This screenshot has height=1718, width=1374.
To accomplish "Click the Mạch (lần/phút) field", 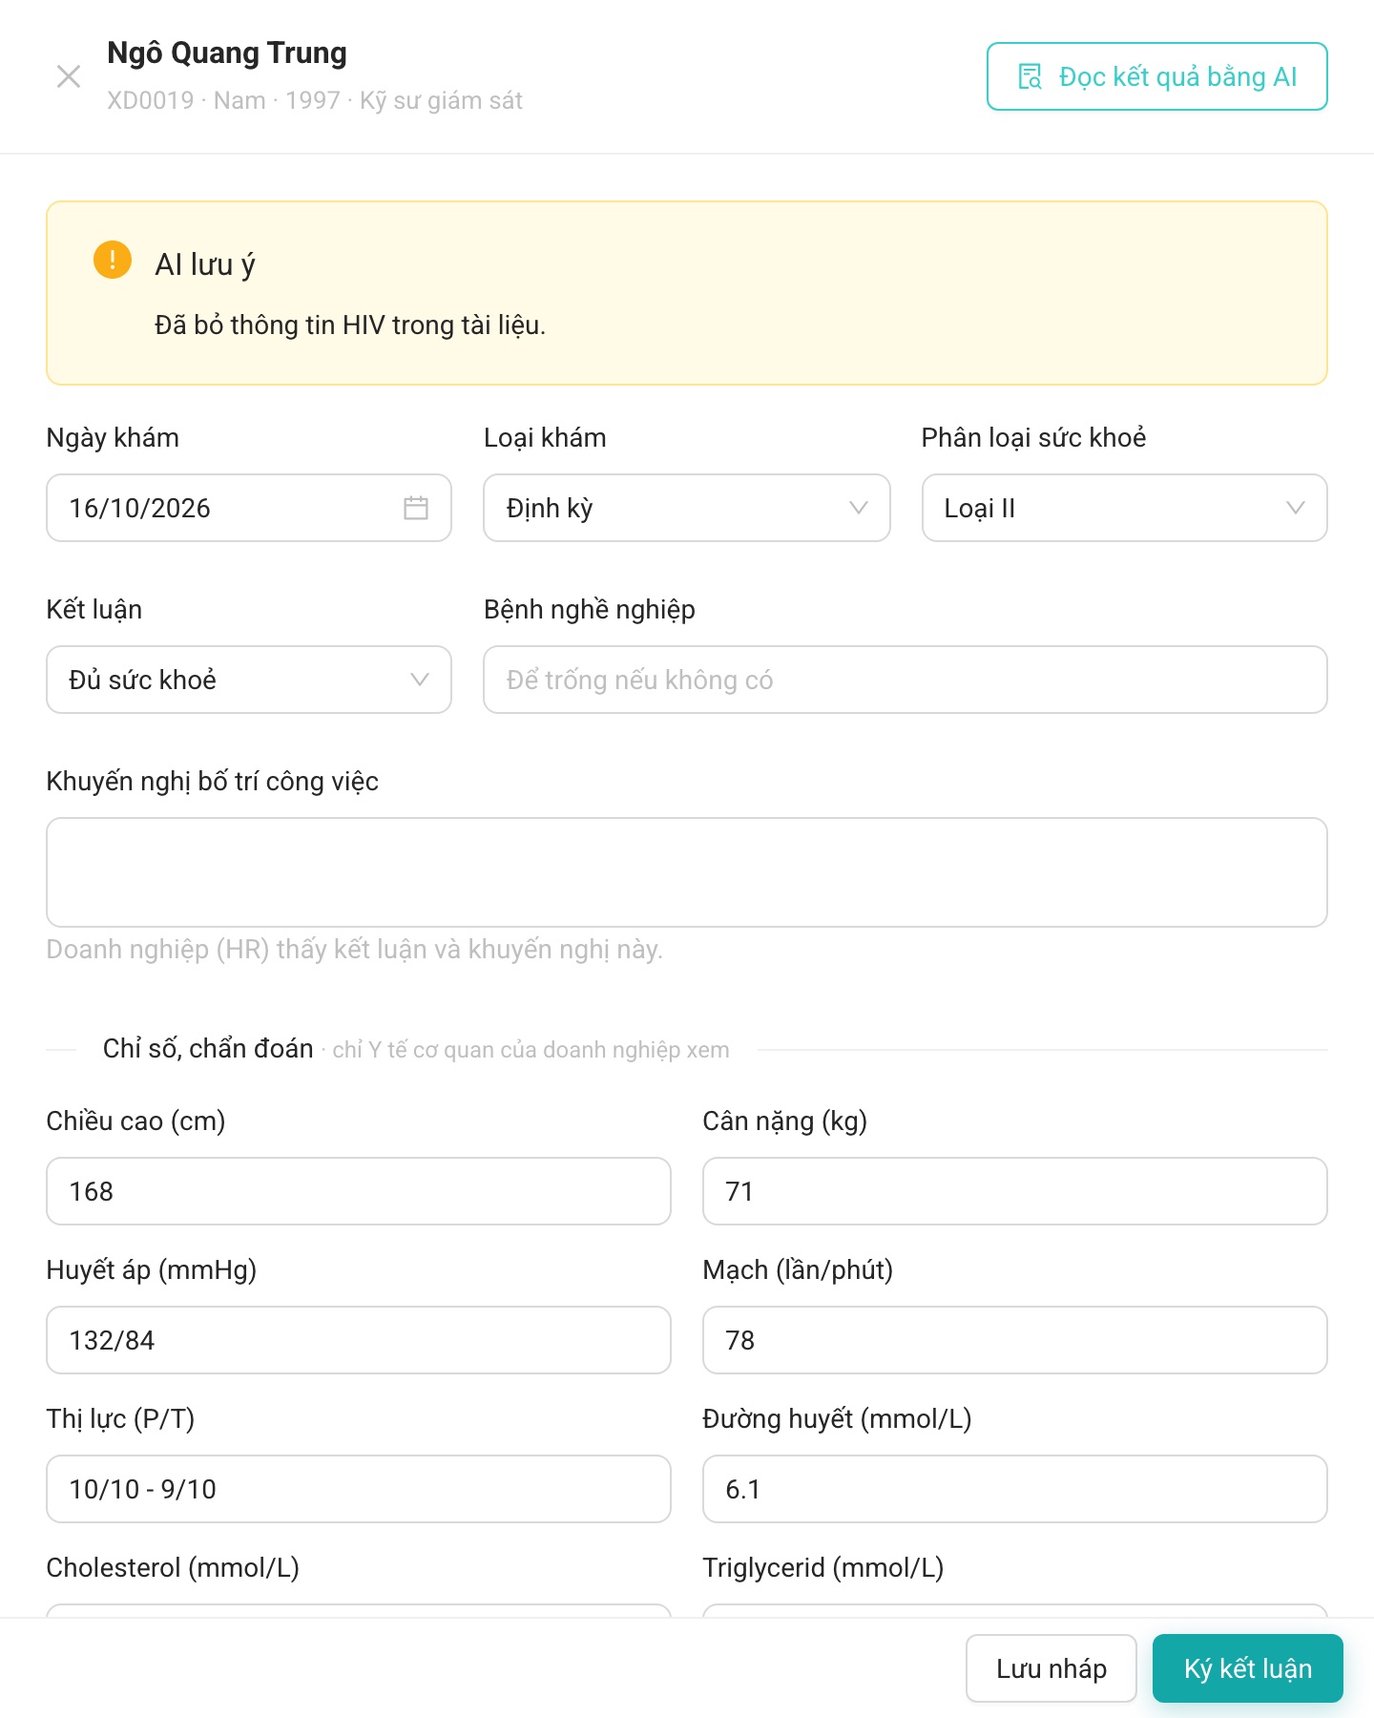I will click(x=1015, y=1340).
